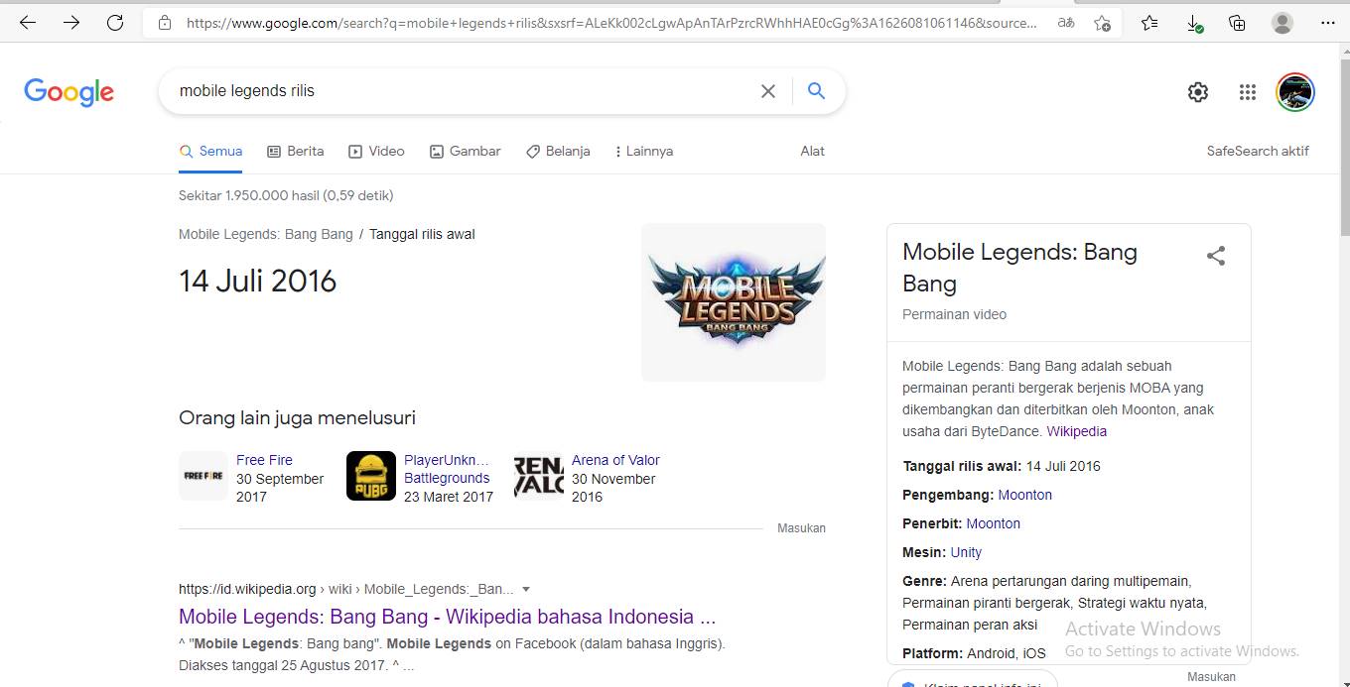The height and width of the screenshot is (687, 1350).
Task: Open the Alat search tools
Action: pos(813,152)
